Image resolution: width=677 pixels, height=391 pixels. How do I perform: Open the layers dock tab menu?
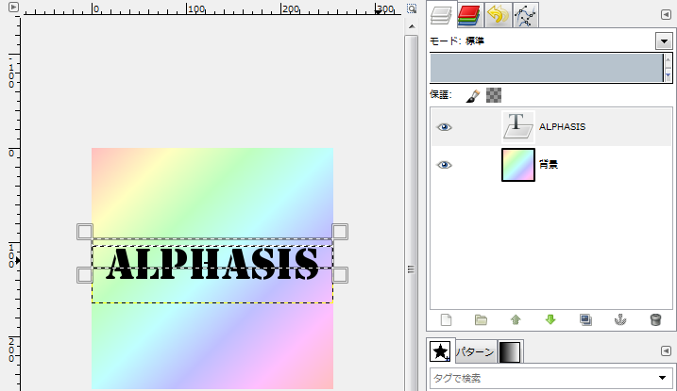666,15
